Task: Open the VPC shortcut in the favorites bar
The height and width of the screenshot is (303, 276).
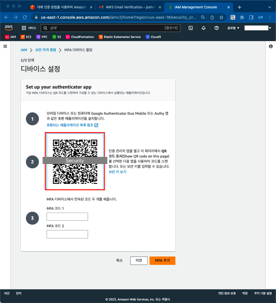Action: 42,37
